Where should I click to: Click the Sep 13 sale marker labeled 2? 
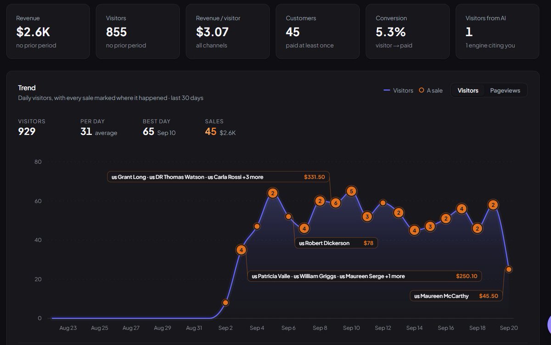(399, 213)
